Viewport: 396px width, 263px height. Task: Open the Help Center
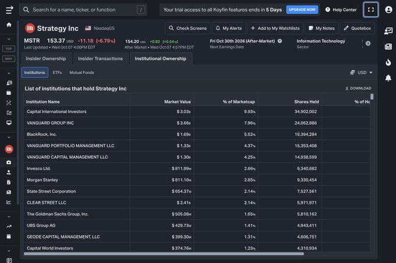pyautogui.click(x=341, y=10)
